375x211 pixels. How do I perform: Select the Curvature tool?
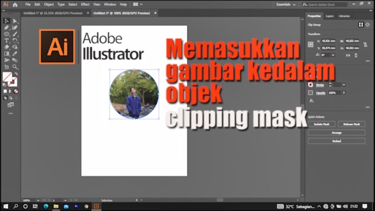(x=15, y=28)
